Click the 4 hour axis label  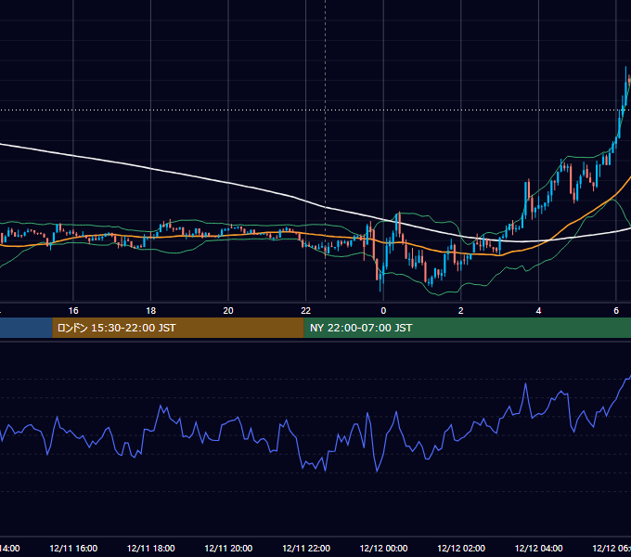coord(538,311)
